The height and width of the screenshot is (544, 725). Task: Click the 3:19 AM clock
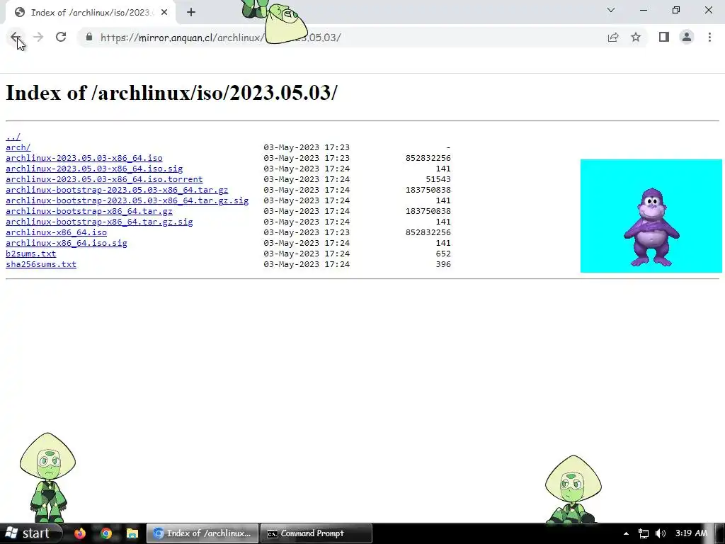click(x=691, y=533)
